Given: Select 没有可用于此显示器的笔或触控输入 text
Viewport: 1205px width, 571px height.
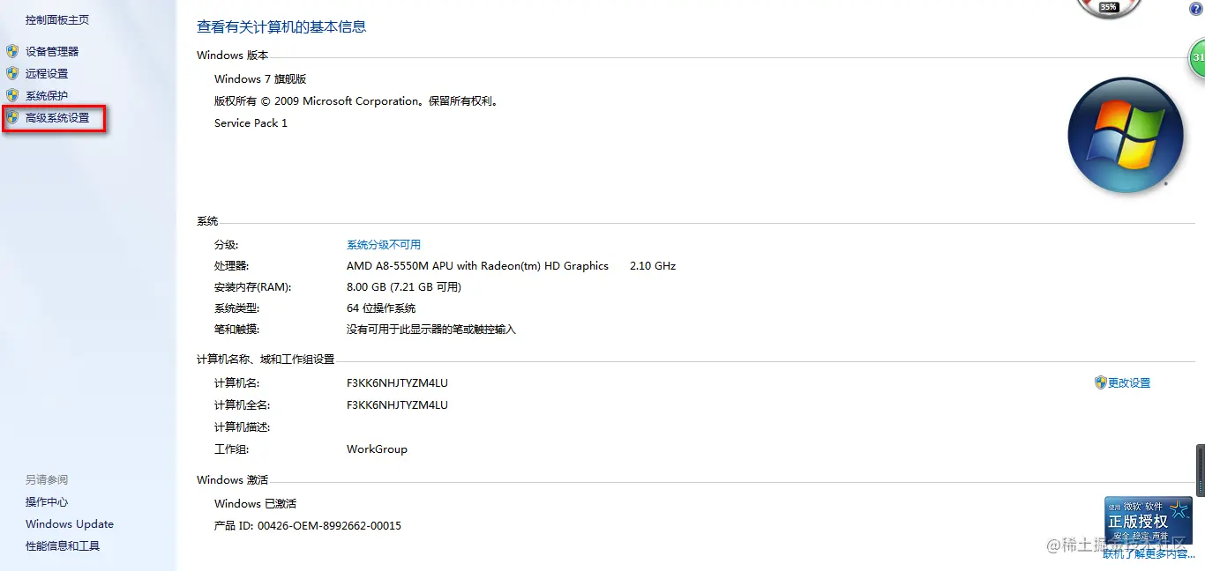Looking at the screenshot, I should pos(431,329).
